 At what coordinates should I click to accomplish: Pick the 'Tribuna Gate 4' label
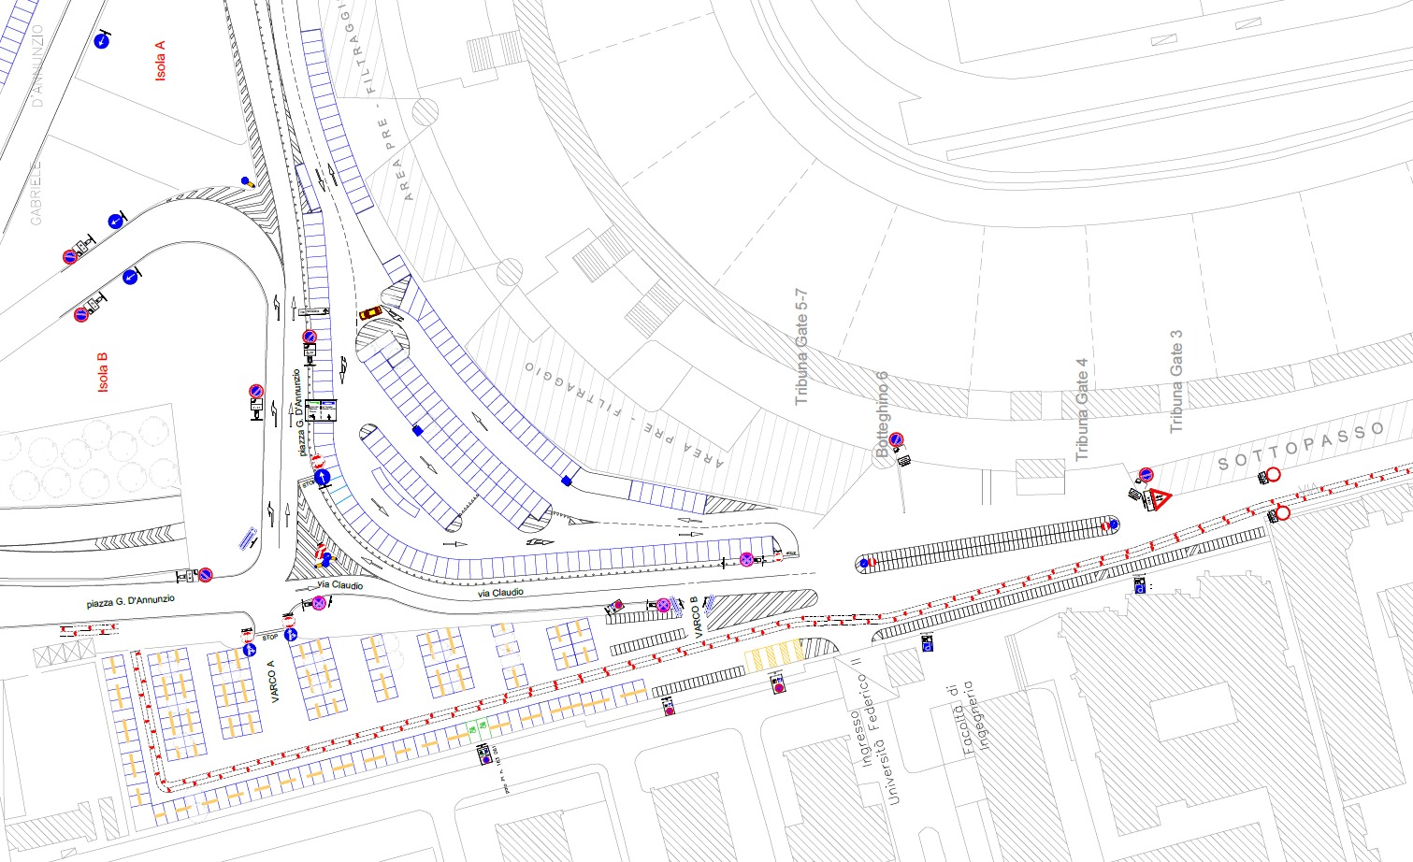pos(1082,409)
